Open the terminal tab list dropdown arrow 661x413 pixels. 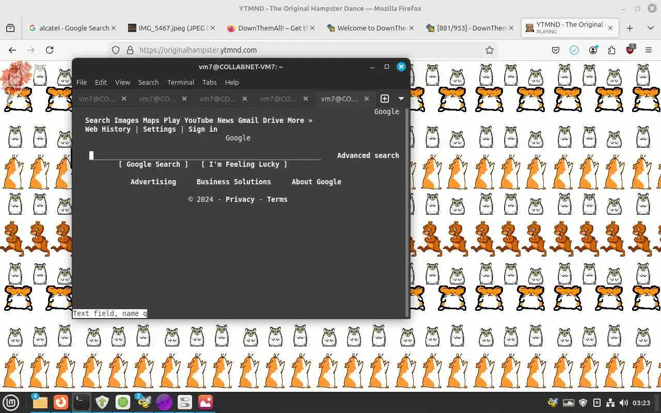pos(401,98)
